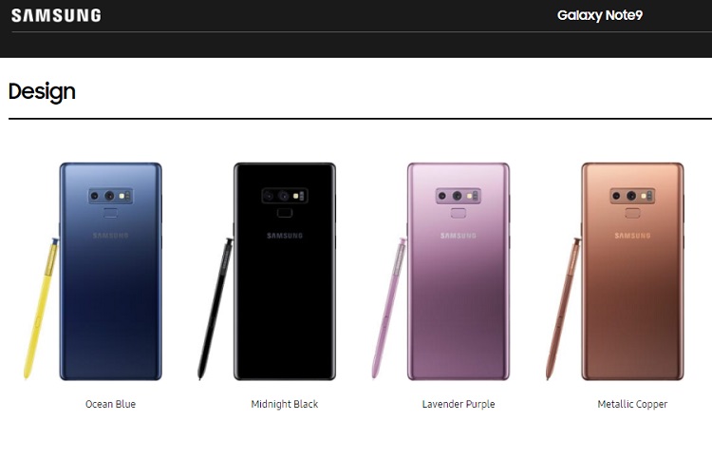This screenshot has width=712, height=459.
Task: Click the Samsung logo in header
Action: [x=56, y=15]
